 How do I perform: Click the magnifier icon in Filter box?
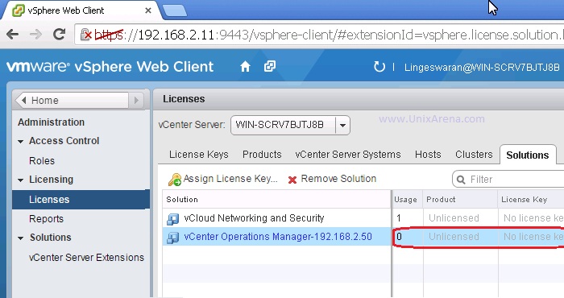pos(461,180)
